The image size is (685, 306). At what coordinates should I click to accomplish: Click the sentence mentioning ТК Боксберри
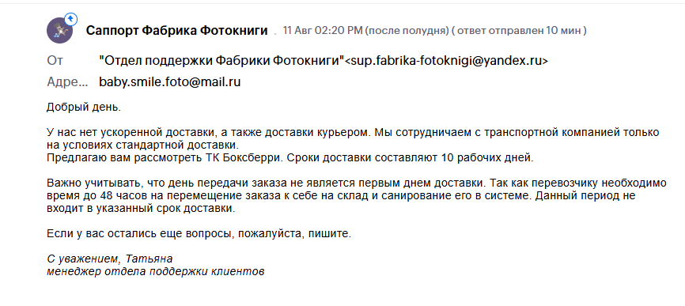coord(290,157)
